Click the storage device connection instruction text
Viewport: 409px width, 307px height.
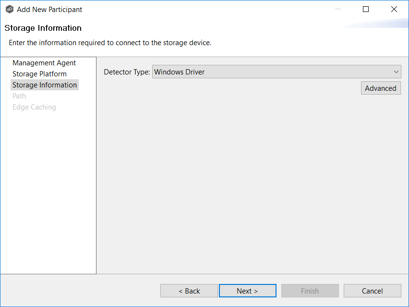[110, 43]
